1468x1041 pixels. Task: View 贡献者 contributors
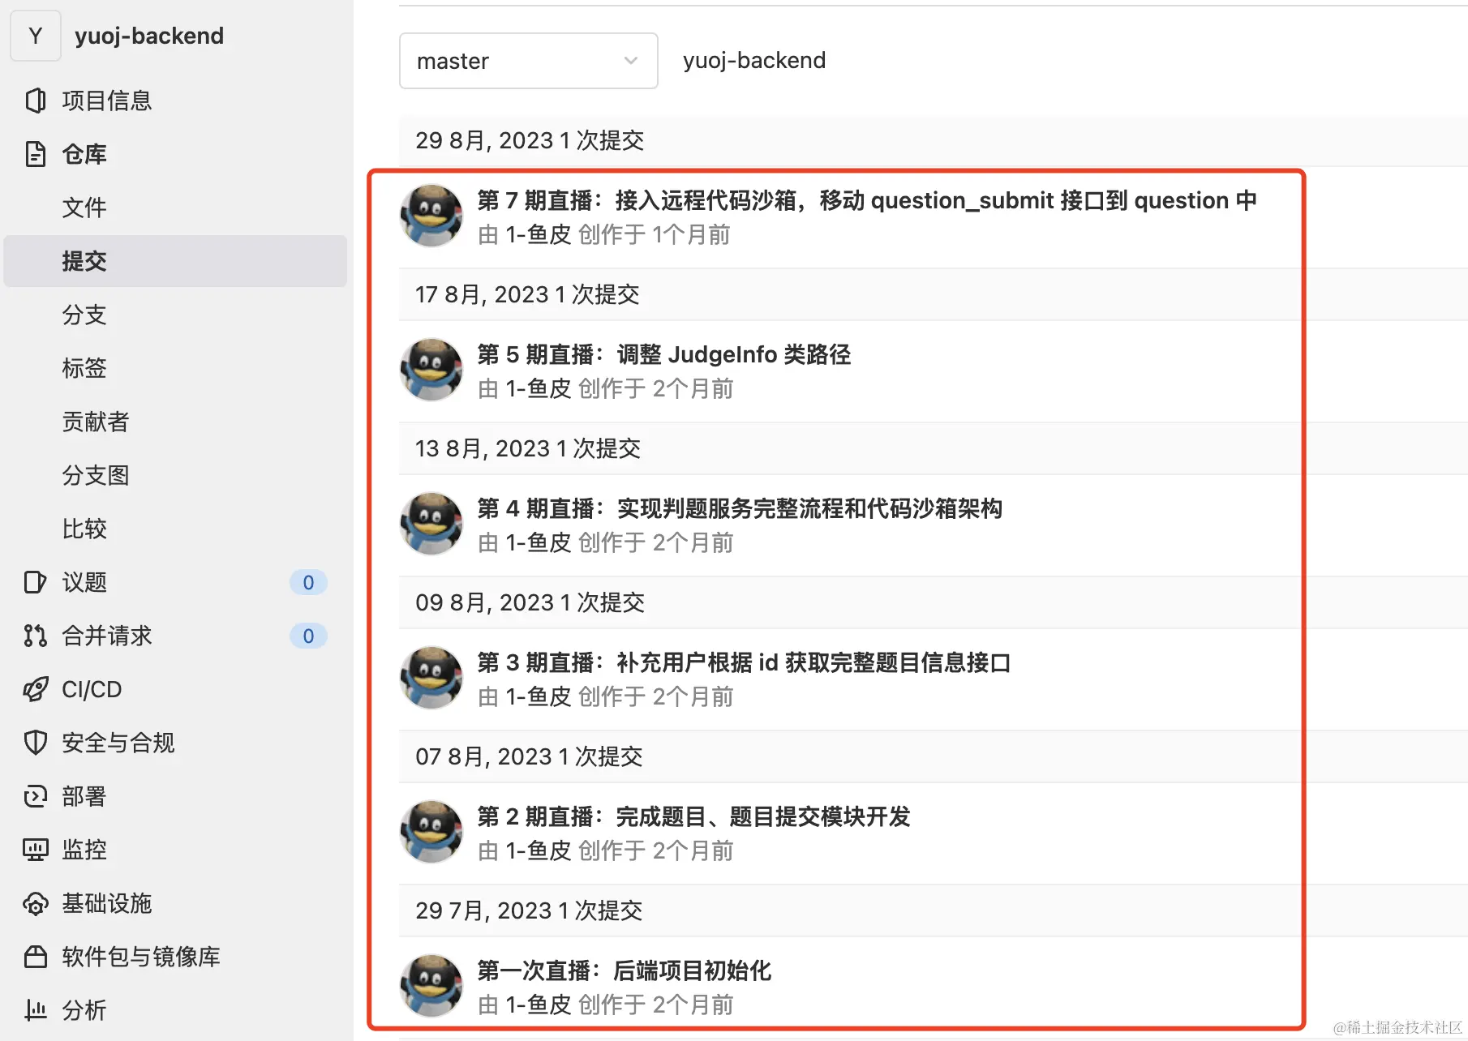point(96,422)
